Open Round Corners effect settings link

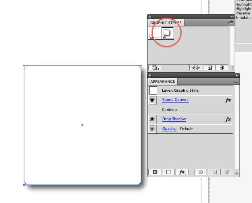click(x=175, y=100)
